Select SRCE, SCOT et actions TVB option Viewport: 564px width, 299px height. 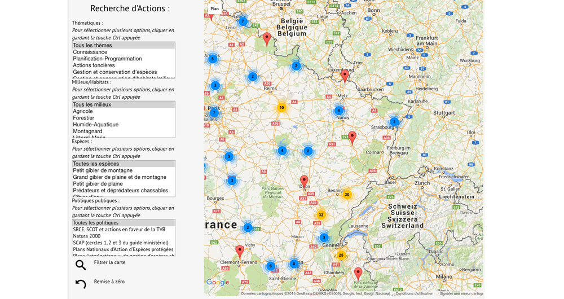click(x=124, y=230)
